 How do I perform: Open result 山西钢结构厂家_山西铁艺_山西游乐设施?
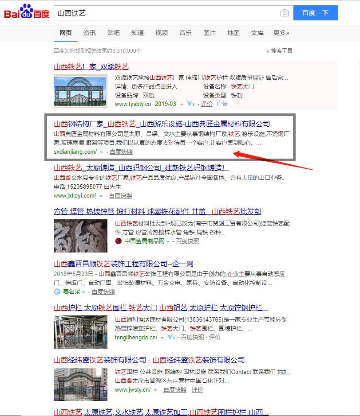click(162, 124)
